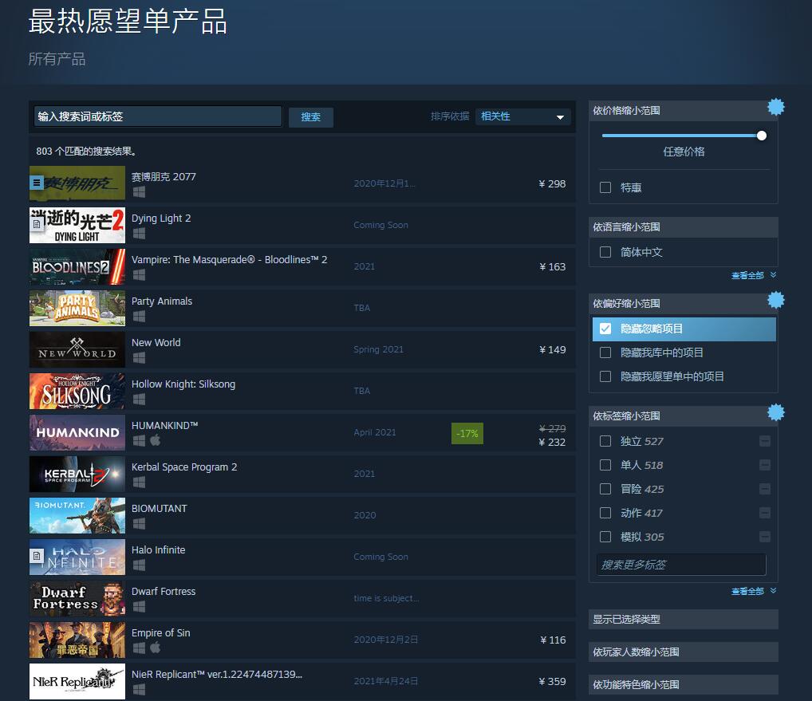Click Windows icon under Empire of Sin
This screenshot has width=812, height=701.
pyautogui.click(x=139, y=648)
